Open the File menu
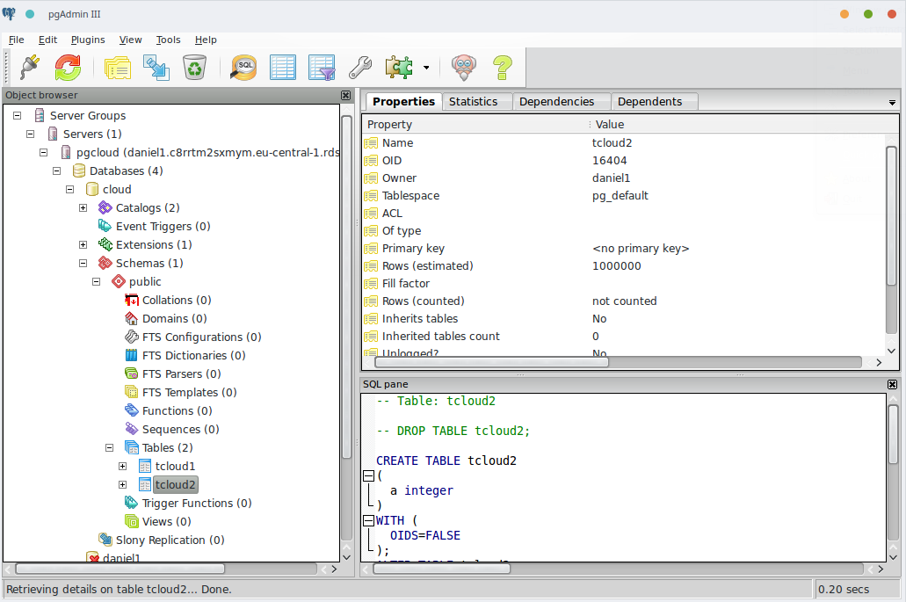 [16, 40]
